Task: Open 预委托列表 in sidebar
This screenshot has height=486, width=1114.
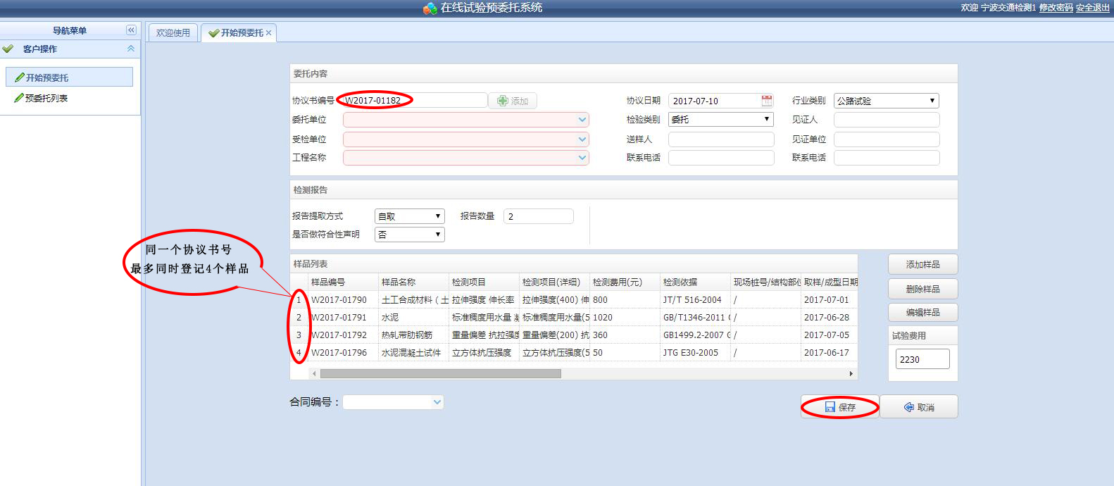Action: click(46, 99)
